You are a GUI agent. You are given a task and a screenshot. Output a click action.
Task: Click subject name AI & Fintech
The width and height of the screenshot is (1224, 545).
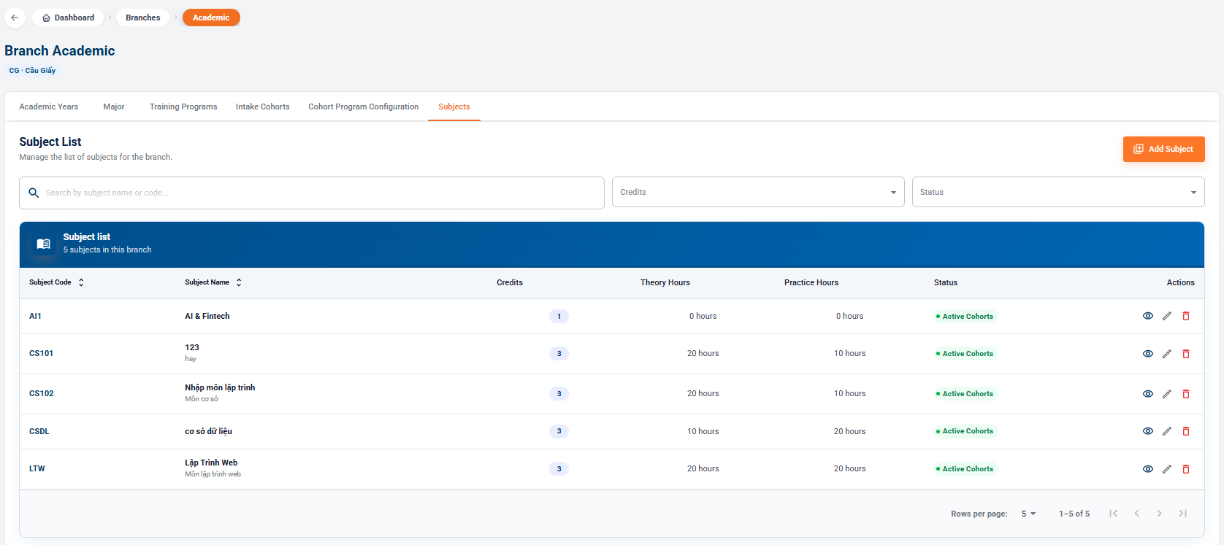pos(207,317)
